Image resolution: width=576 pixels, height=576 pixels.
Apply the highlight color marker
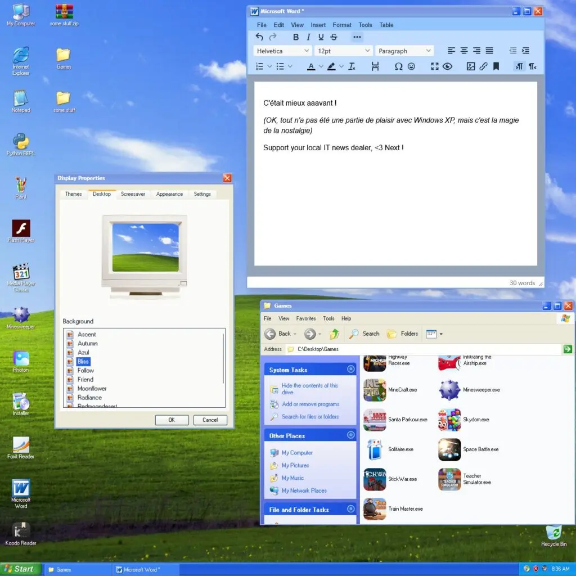pos(331,66)
